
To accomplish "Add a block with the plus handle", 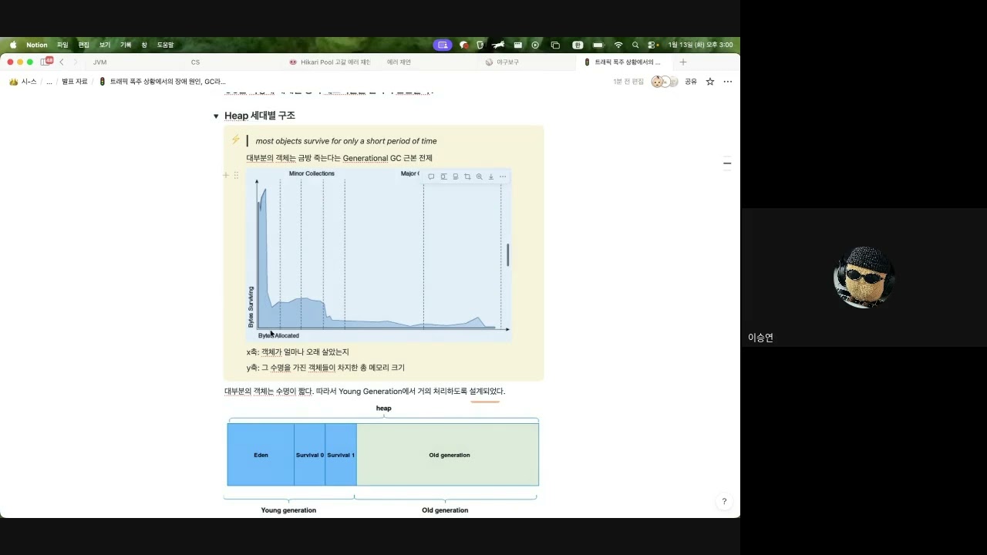I will pos(226,176).
